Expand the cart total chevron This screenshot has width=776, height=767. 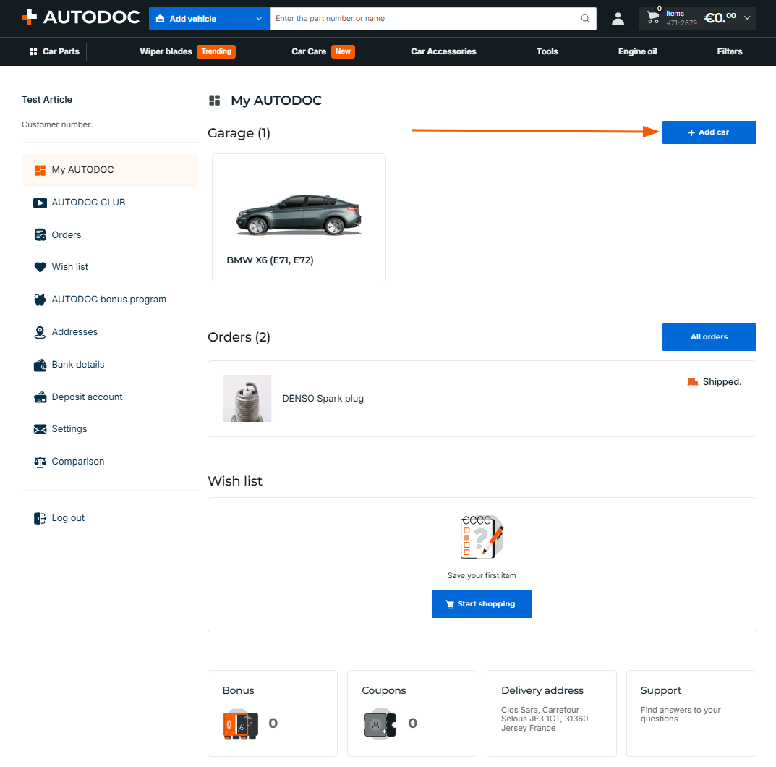(747, 18)
